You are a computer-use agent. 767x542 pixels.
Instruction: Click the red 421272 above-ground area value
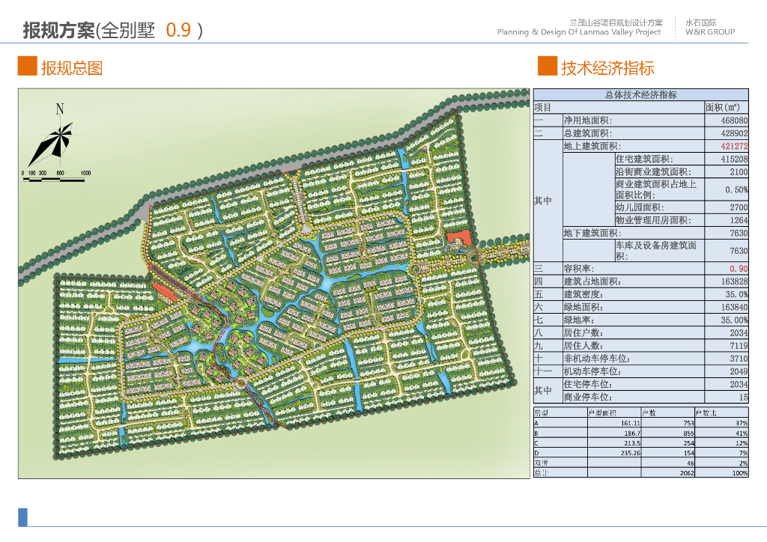pos(734,147)
